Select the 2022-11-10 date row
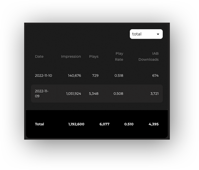The height and width of the screenshot is (170, 199). pos(97,76)
